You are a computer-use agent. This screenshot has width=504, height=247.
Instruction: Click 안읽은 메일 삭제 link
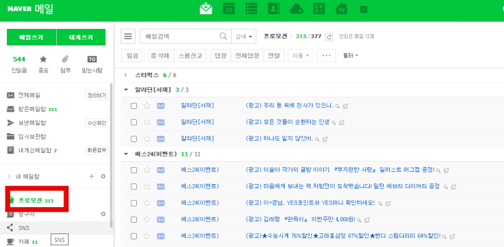click(x=356, y=37)
